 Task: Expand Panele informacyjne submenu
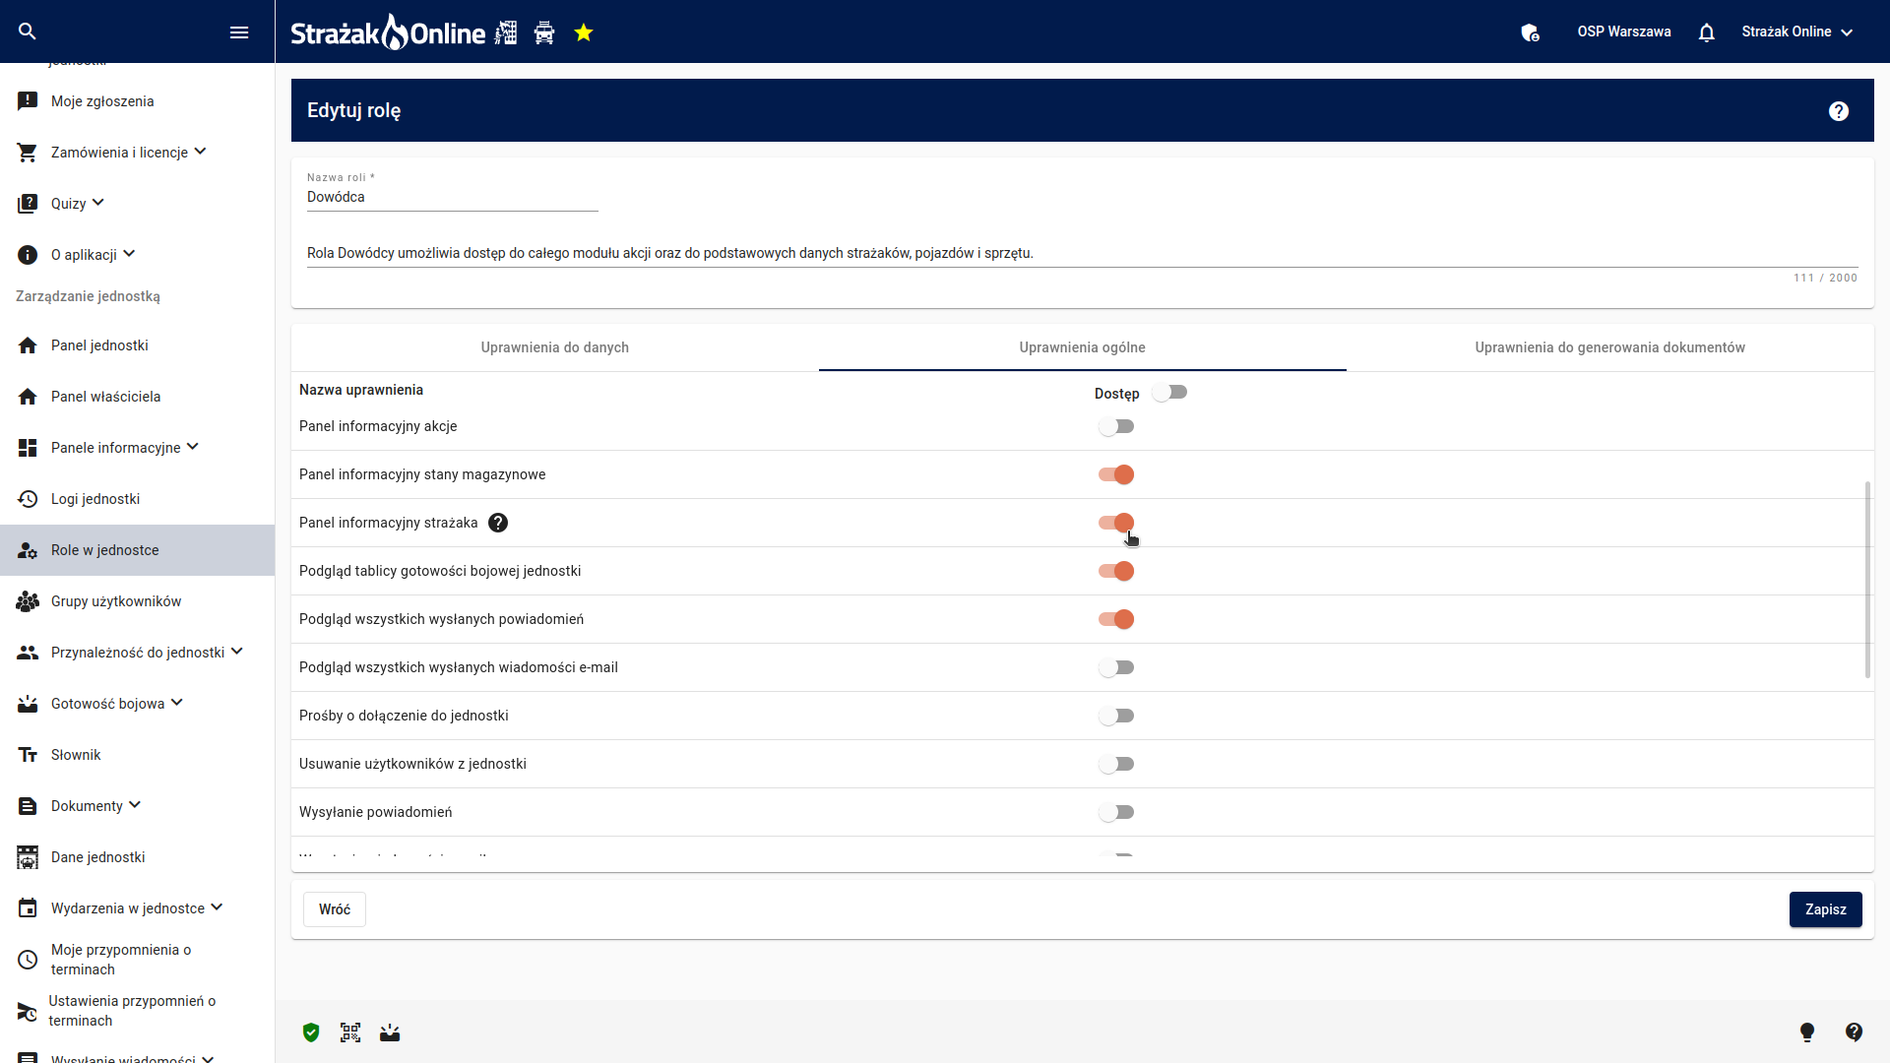tap(193, 447)
